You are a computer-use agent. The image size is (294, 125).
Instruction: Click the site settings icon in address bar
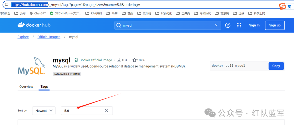[x=7, y=5]
